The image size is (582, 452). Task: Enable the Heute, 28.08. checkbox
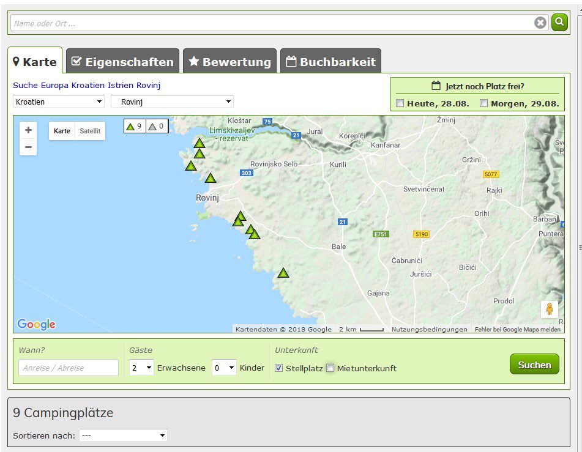point(400,103)
